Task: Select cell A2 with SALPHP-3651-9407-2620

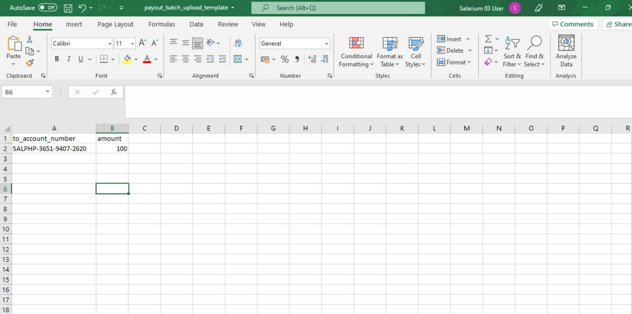Action: [54, 148]
